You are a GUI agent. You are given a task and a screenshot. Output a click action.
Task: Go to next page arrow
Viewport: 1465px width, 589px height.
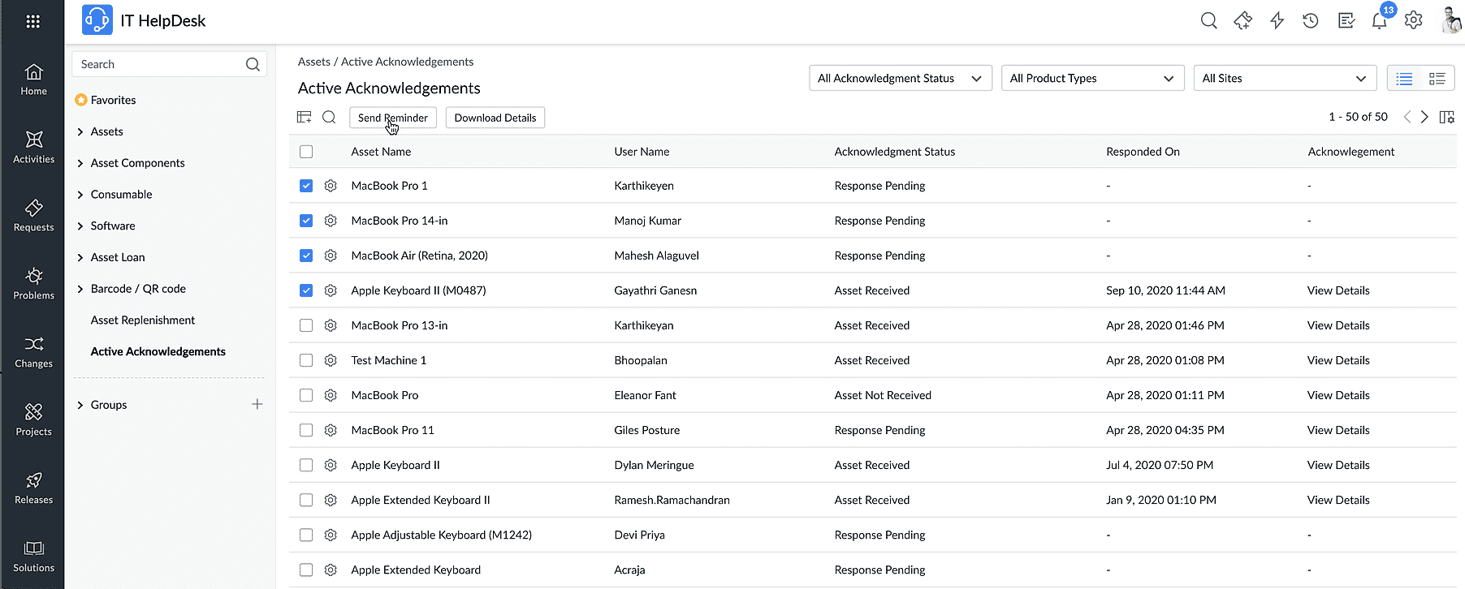click(1424, 117)
